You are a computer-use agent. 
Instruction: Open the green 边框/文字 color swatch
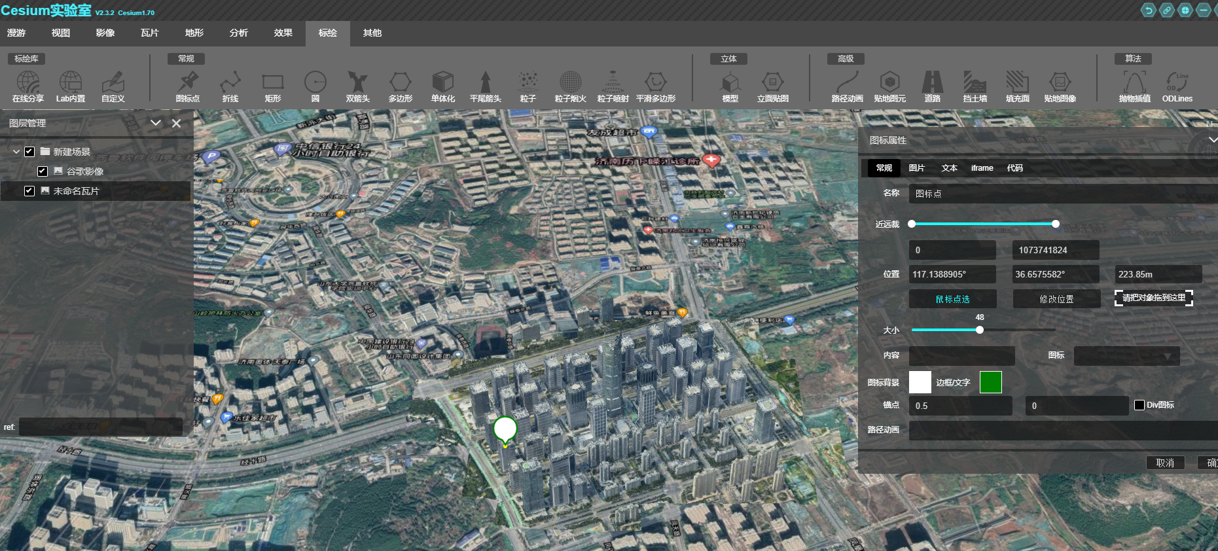pyautogui.click(x=991, y=382)
